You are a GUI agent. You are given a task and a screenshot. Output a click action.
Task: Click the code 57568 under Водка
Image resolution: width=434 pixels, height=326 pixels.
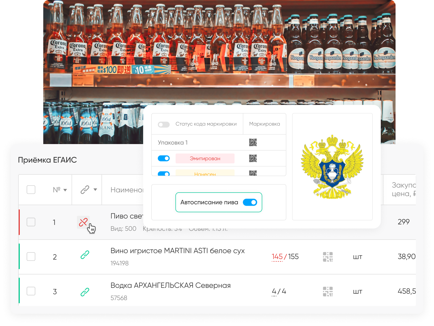[x=119, y=298]
